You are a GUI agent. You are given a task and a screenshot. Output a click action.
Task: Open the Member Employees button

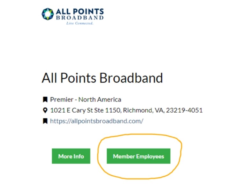pyautogui.click(x=139, y=156)
